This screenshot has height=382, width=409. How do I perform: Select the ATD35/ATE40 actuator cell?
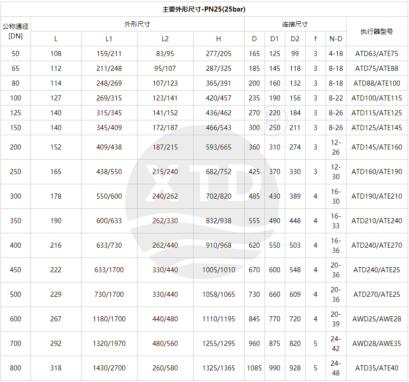[x=377, y=368]
